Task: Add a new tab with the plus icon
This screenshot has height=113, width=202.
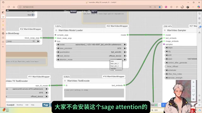Action: coord(3,47)
